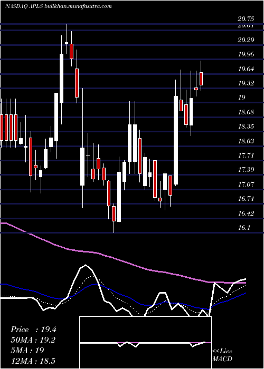The width and height of the screenshot is (264, 369).
Task: Click the <<Live MACD label
Action: 222,355
